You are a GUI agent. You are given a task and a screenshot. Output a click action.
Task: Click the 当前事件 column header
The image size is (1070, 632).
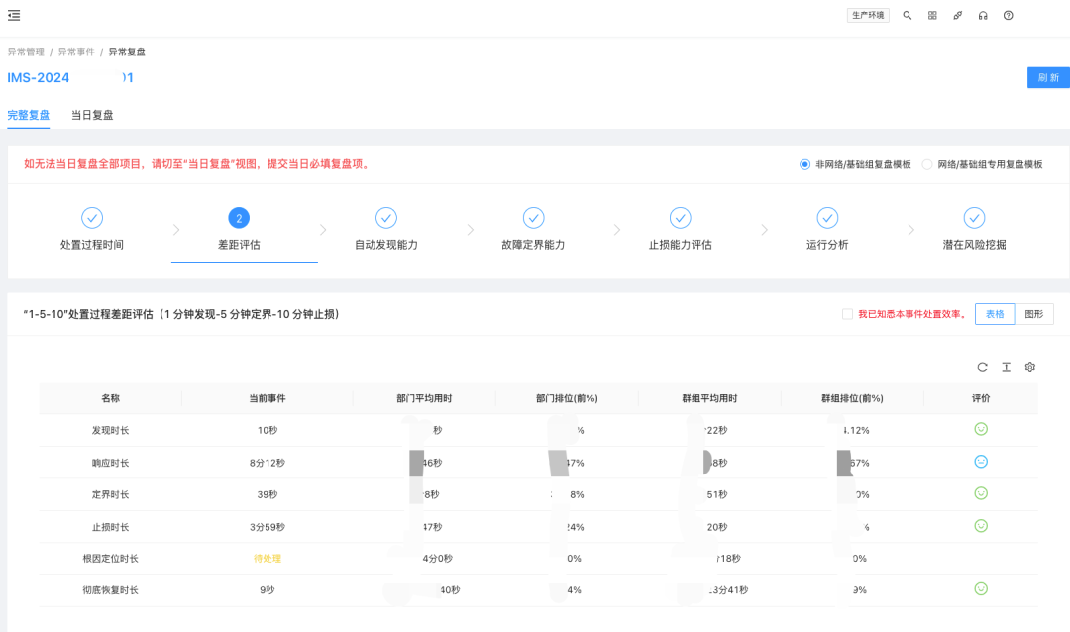[x=267, y=398]
